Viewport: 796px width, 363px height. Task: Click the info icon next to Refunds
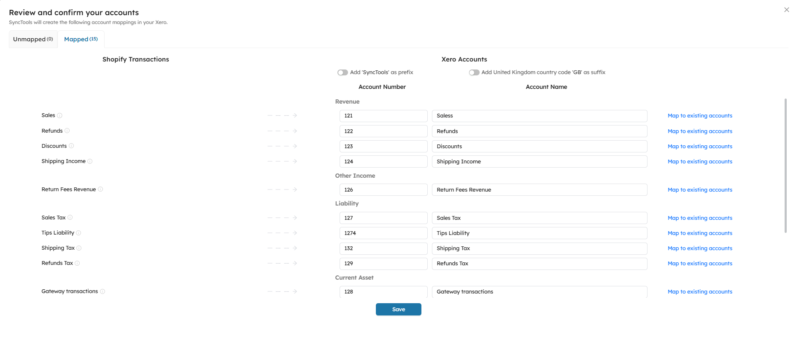[x=67, y=131]
